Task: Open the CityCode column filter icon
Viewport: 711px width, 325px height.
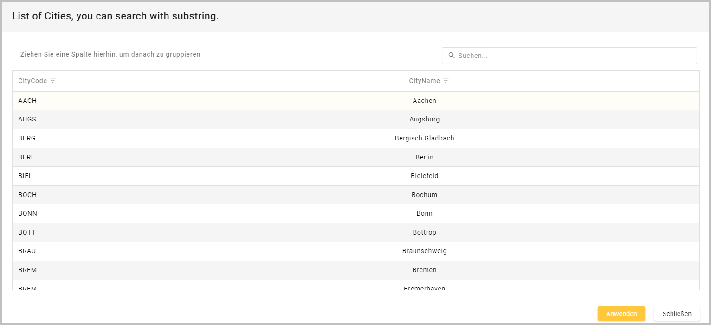Action: [x=53, y=81]
